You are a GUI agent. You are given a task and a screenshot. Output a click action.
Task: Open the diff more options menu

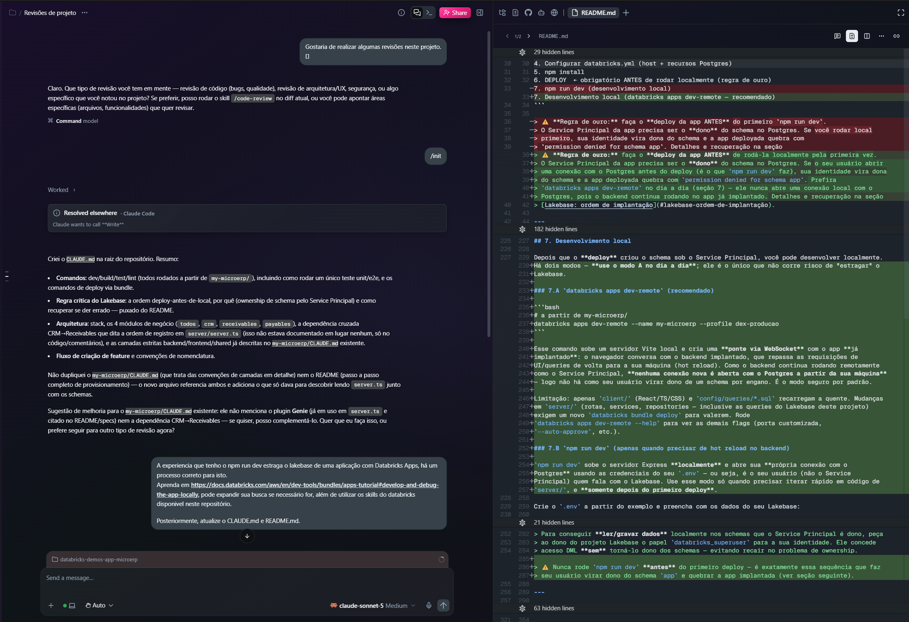coord(881,36)
